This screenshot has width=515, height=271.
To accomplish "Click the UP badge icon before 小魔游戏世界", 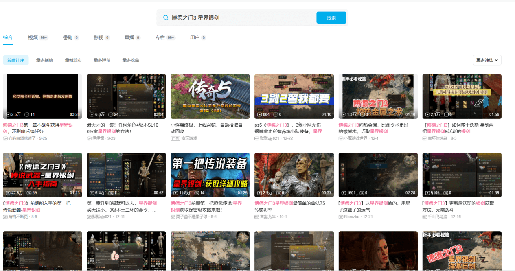I will tap(340, 138).
